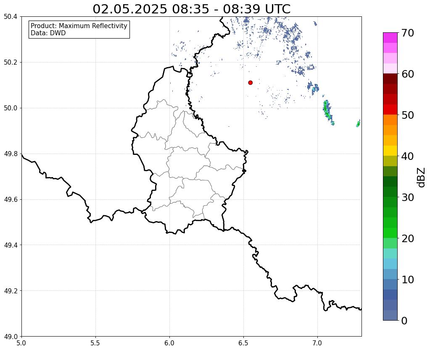Click the colorbar tick label '10'
Viewport: 430px width, 350px height.
[x=408, y=279]
